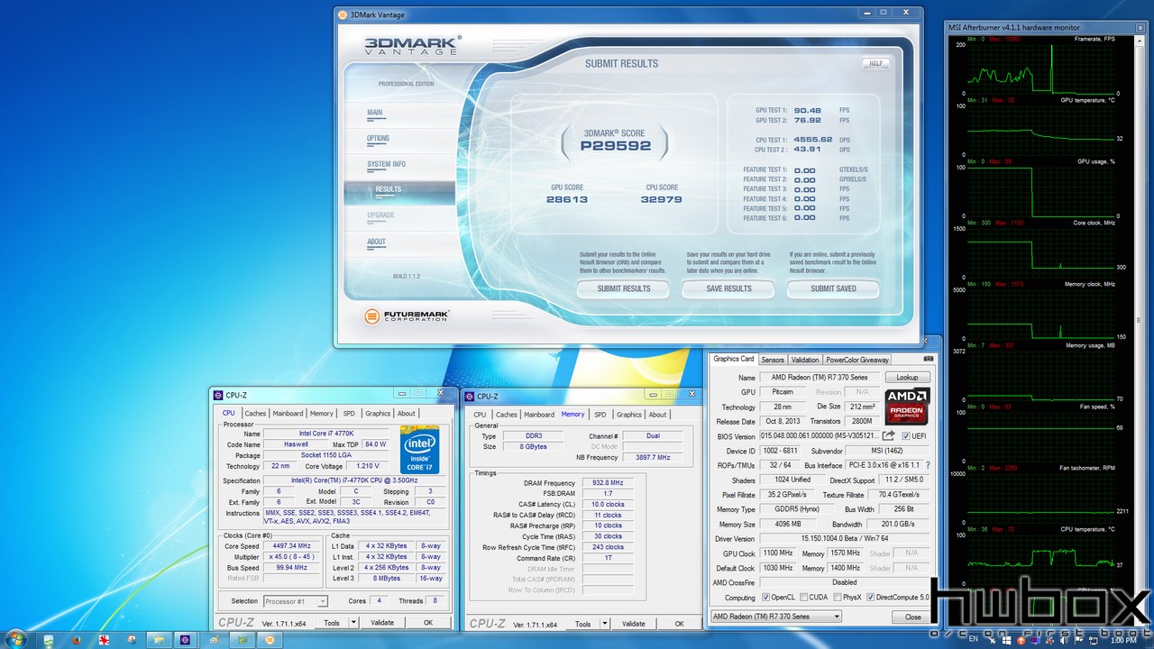Click the GPU name field Pitcairn
Image resolution: width=1154 pixels, height=649 pixels.
tap(782, 392)
